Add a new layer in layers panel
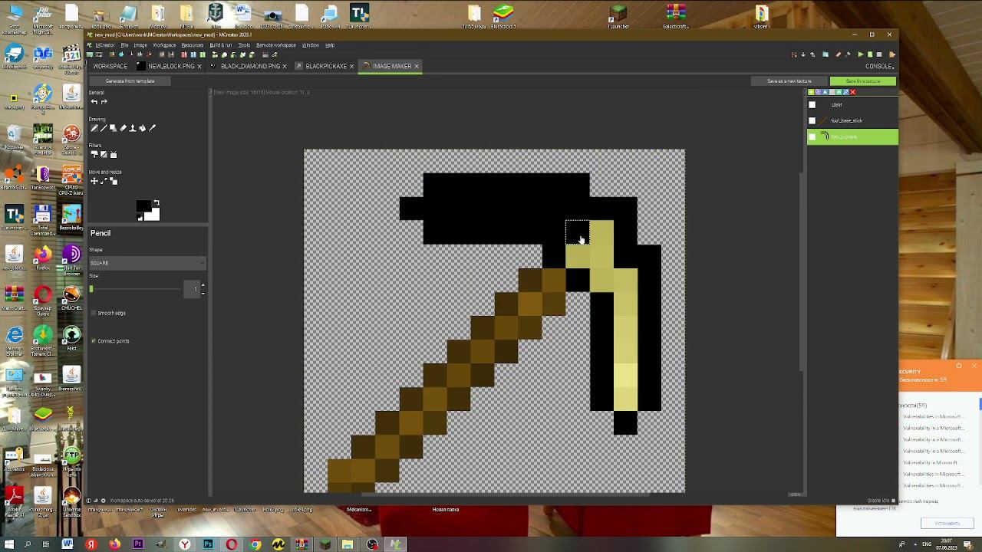Image resolution: width=982 pixels, height=552 pixels. (811, 92)
